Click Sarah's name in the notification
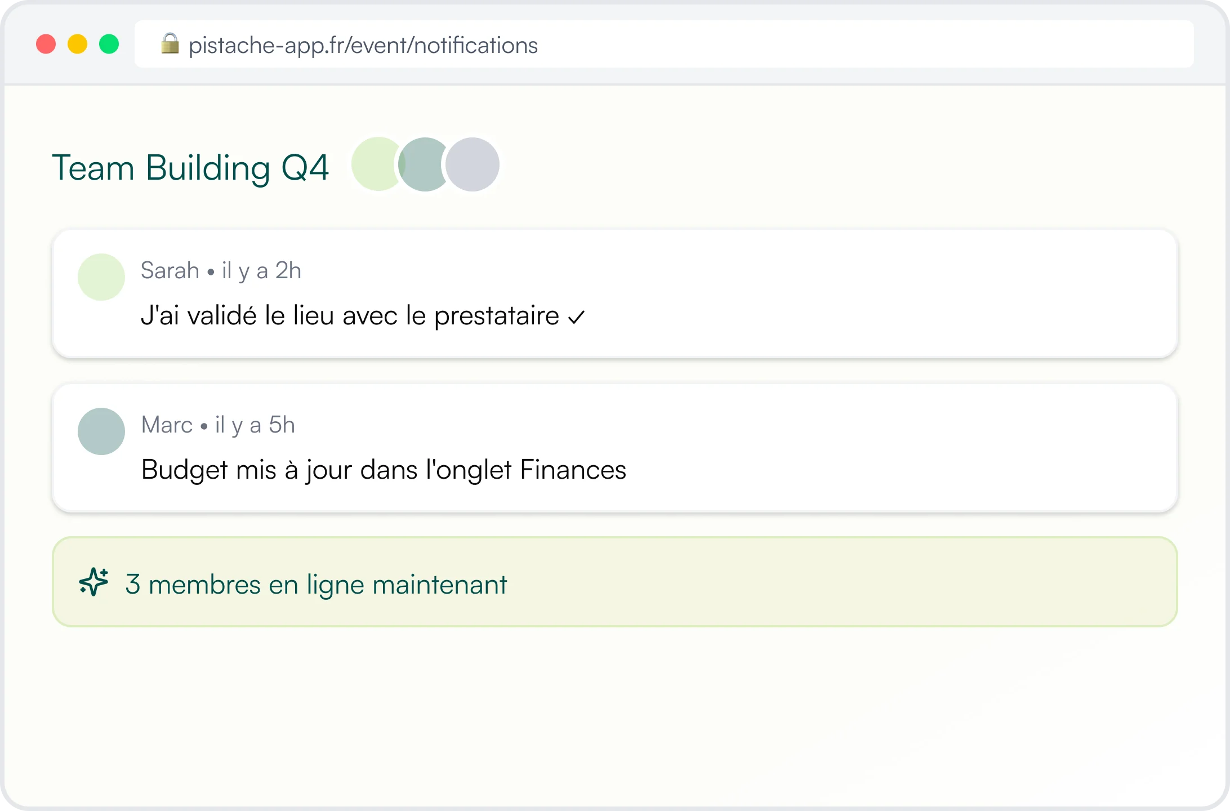Screen dimensions: 1230x811 point(170,270)
